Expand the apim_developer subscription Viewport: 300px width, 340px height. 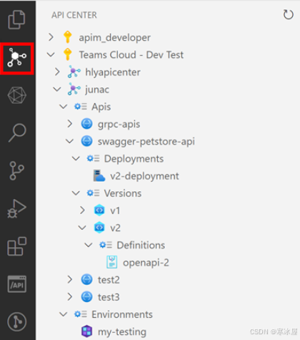[x=51, y=37]
